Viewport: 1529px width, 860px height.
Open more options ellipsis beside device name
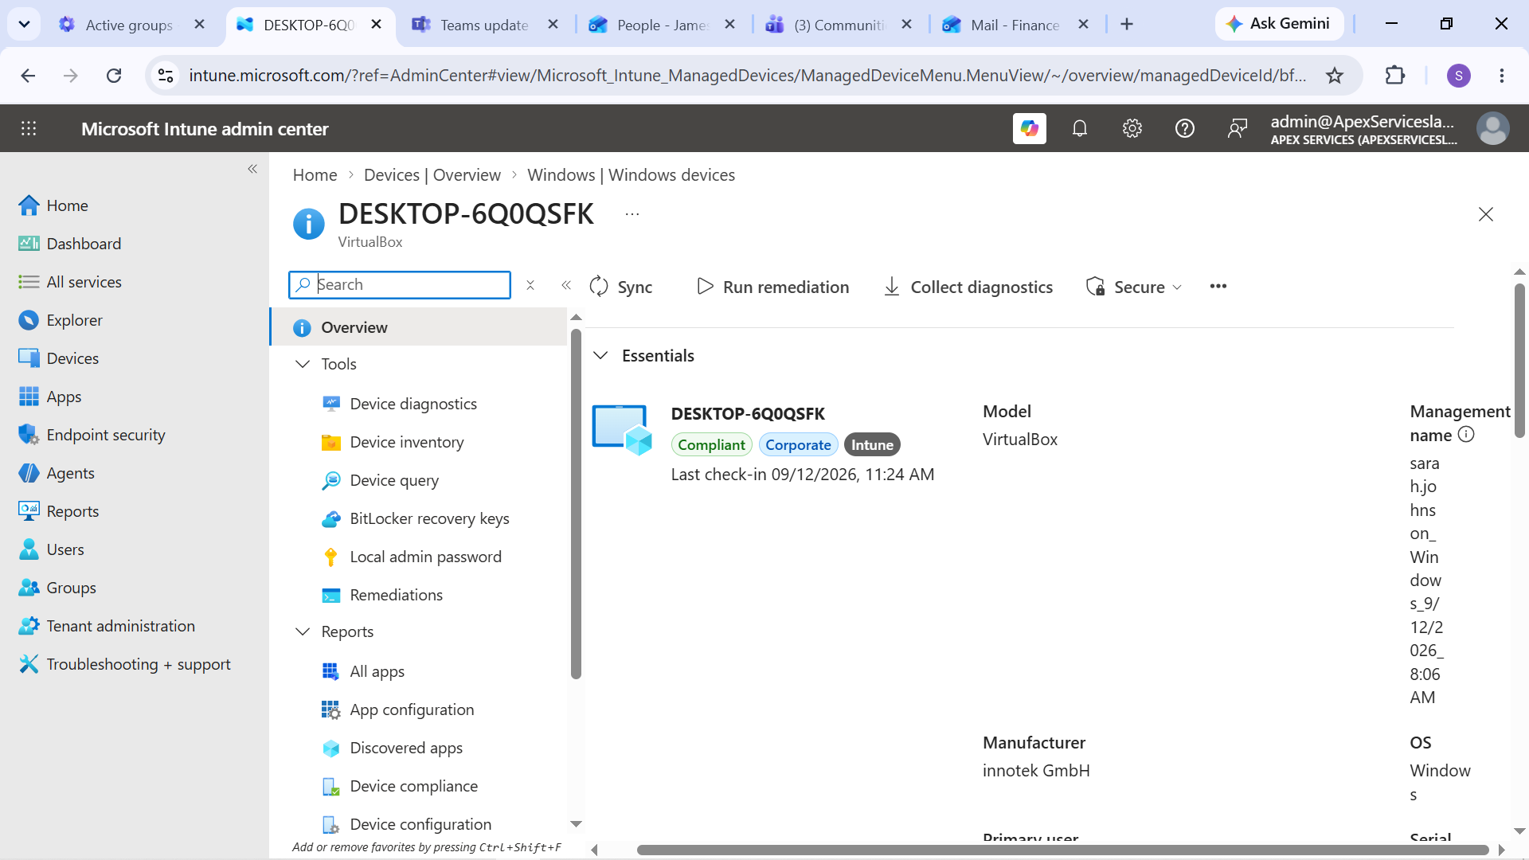pyautogui.click(x=632, y=214)
